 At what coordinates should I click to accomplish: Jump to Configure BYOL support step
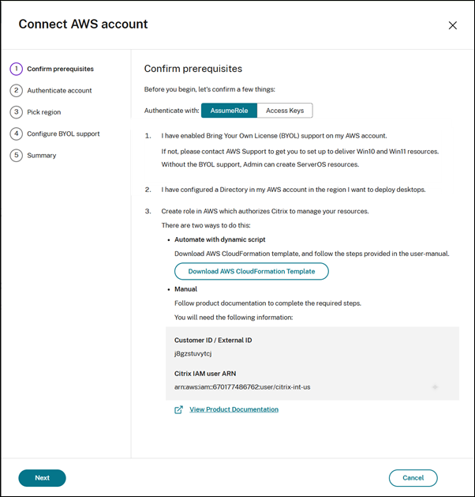[x=63, y=134]
